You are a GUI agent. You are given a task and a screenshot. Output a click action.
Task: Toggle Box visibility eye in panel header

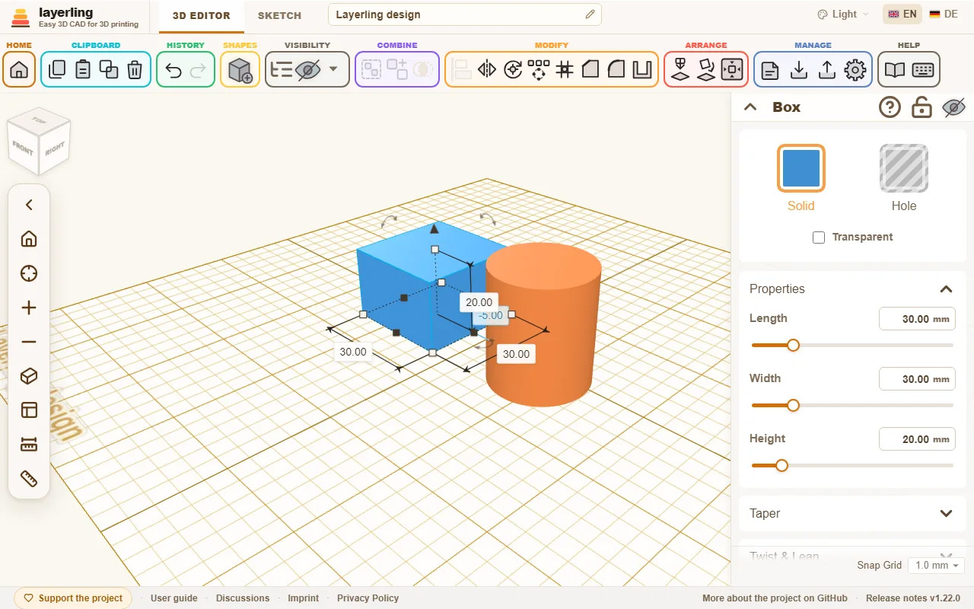(x=953, y=107)
